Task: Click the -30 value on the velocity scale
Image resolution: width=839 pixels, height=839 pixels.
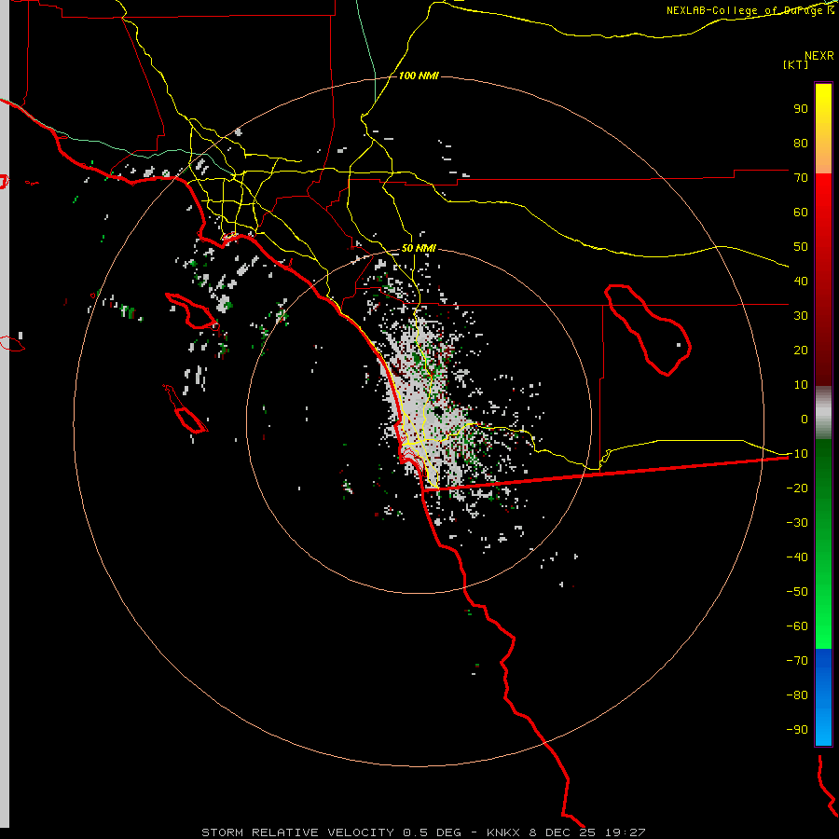Action: pos(797,523)
